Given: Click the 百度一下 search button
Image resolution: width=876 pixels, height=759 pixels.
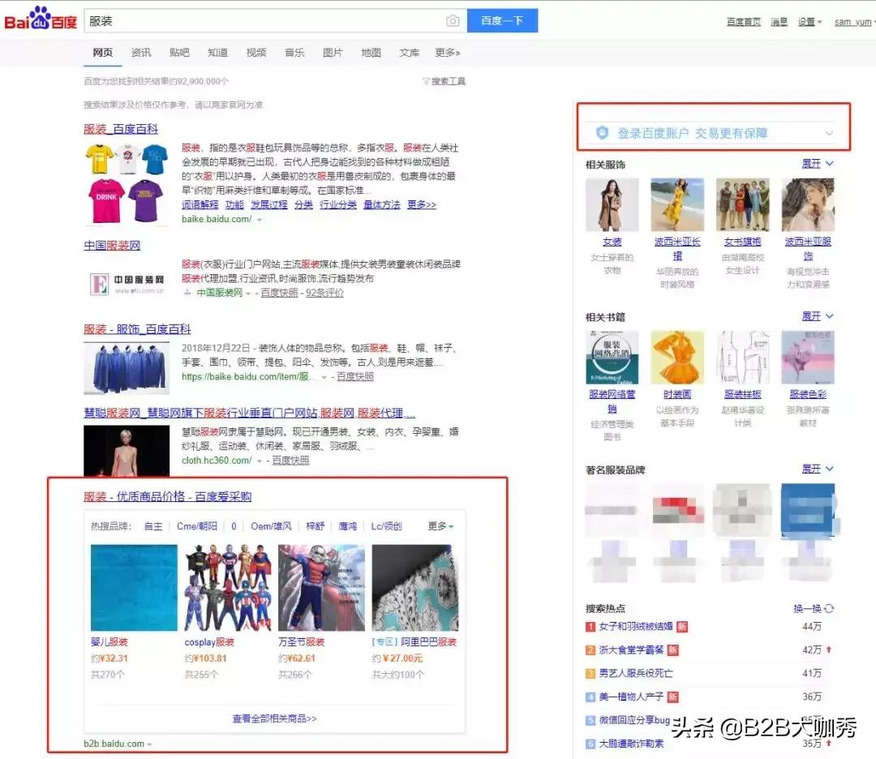Looking at the screenshot, I should pos(502,20).
